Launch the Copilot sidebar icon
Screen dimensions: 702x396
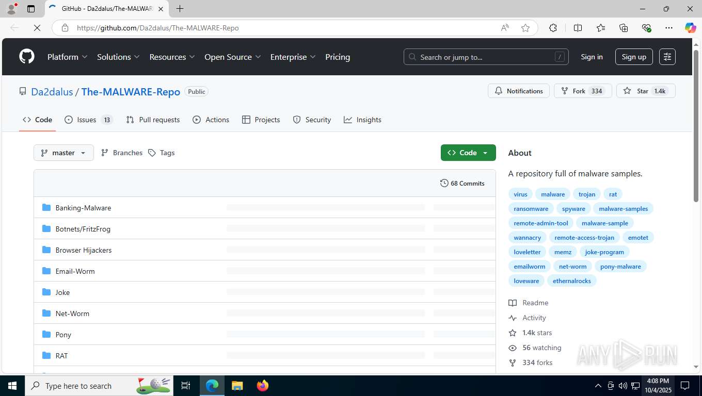pyautogui.click(x=690, y=28)
